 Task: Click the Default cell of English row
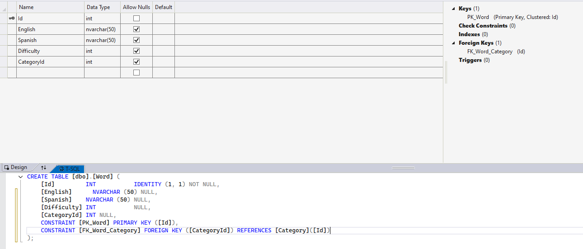click(164, 29)
